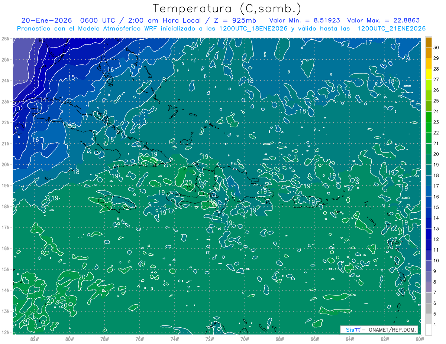This screenshot has width=446, height=344.
Task: Click the 17N latitude axis label
Action: point(6,227)
